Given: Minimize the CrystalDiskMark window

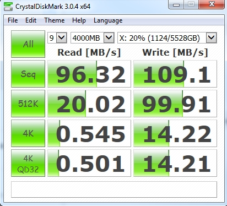Looking at the screenshot, I should tap(176, 5).
